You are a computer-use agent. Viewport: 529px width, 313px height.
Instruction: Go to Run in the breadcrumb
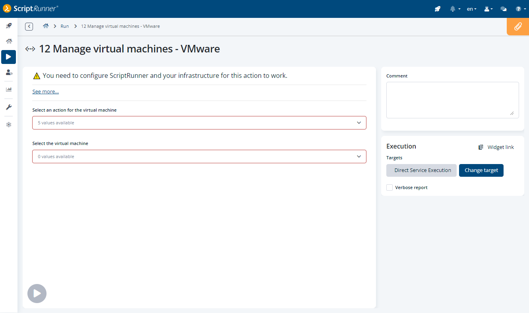[x=64, y=26]
